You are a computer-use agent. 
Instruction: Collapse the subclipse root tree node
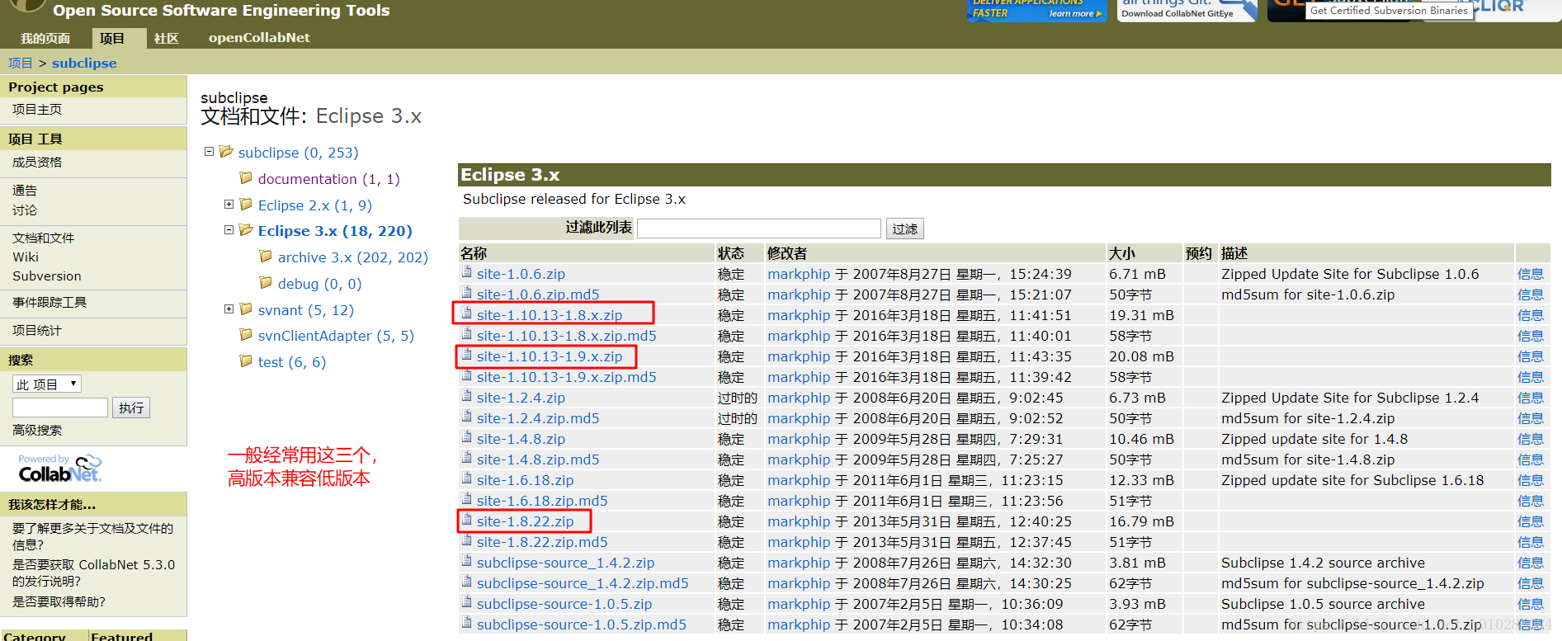point(209,152)
